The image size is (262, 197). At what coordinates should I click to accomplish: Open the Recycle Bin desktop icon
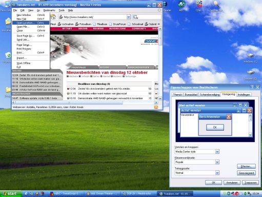point(8,56)
